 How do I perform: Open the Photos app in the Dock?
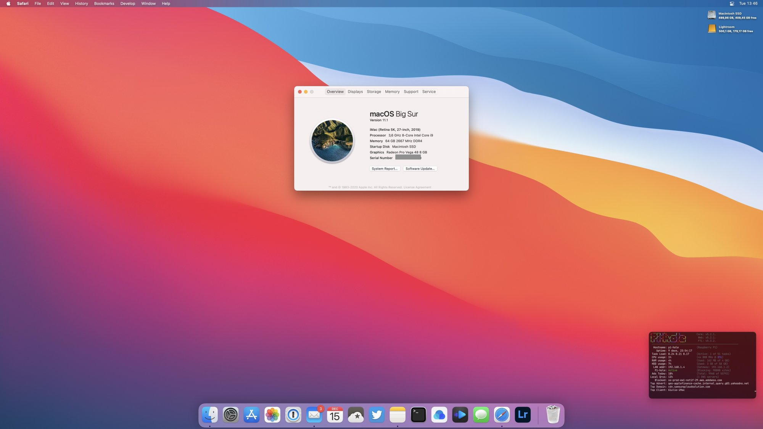pos(272,415)
